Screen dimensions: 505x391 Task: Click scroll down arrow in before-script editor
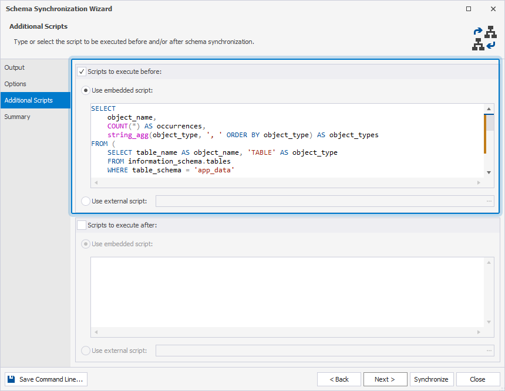489,173
